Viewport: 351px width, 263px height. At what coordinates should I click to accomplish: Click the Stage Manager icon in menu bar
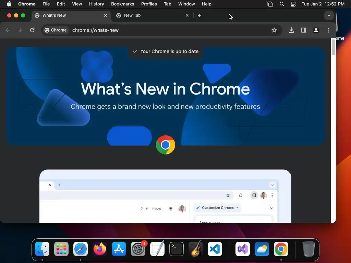pos(270,4)
